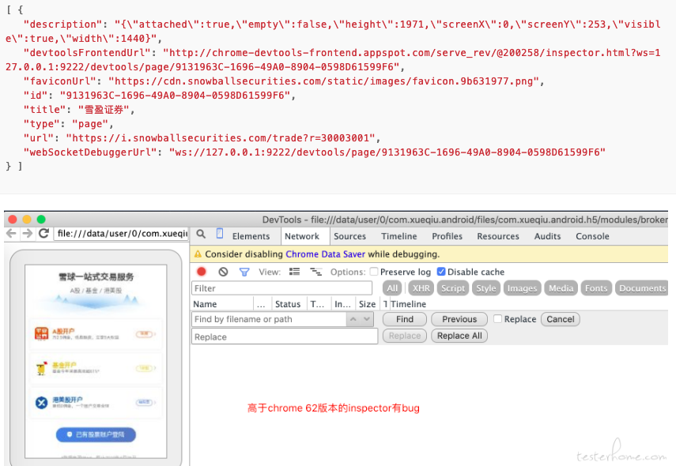The height and width of the screenshot is (466, 676).
Task: Tick the Replace checkbox in the search bar
Action: [497, 319]
